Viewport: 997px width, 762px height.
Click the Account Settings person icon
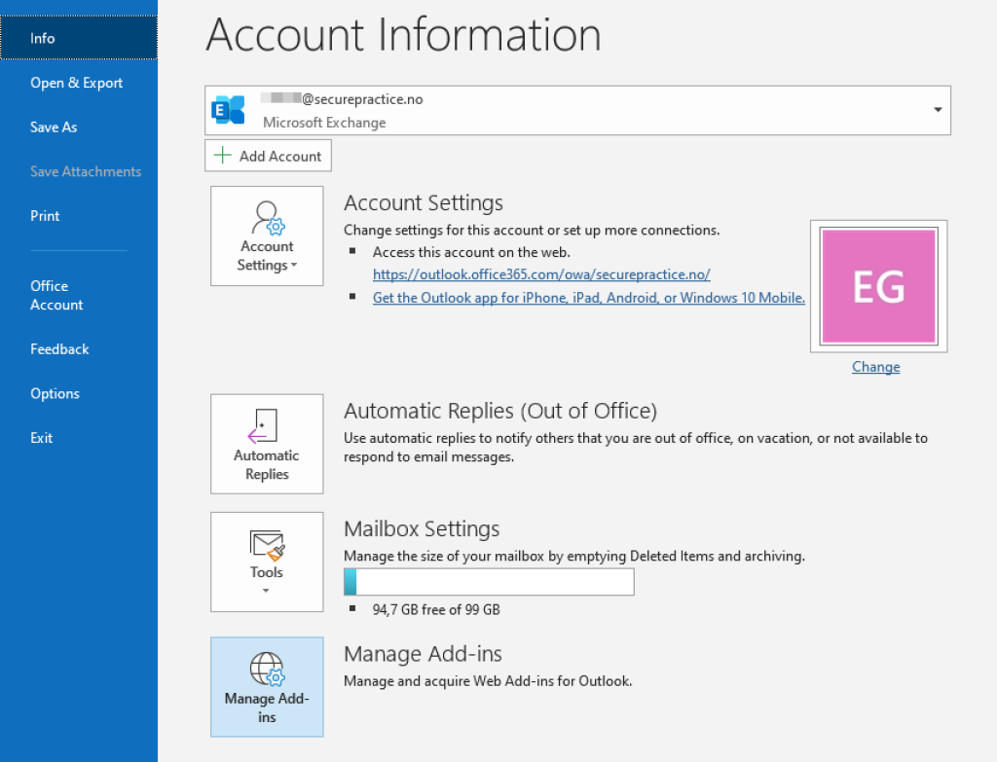tap(267, 216)
